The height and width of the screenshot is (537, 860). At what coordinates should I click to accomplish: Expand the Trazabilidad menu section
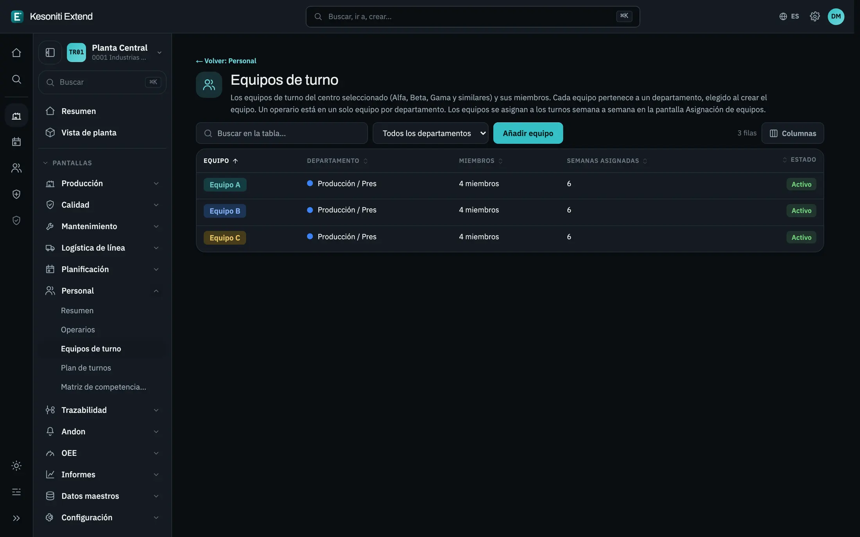pyautogui.click(x=102, y=410)
